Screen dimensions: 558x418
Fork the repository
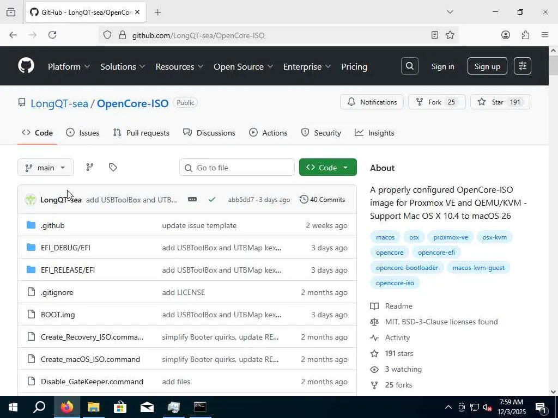(436, 102)
